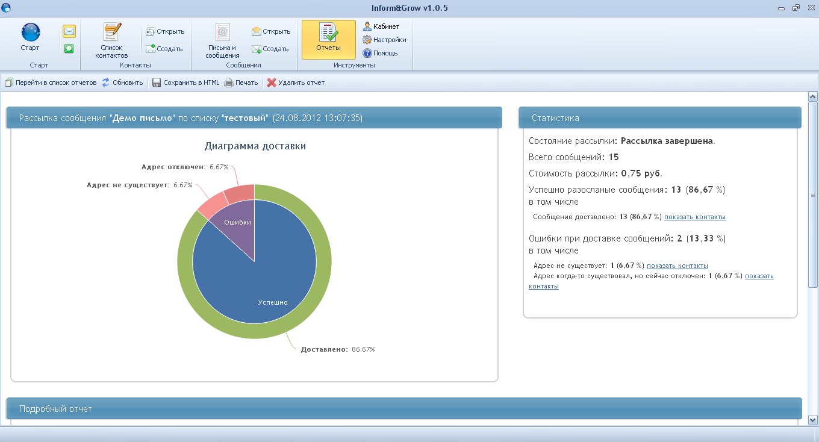Click the Рассылка сообщения Демо письмо header

pyautogui.click(x=254, y=117)
